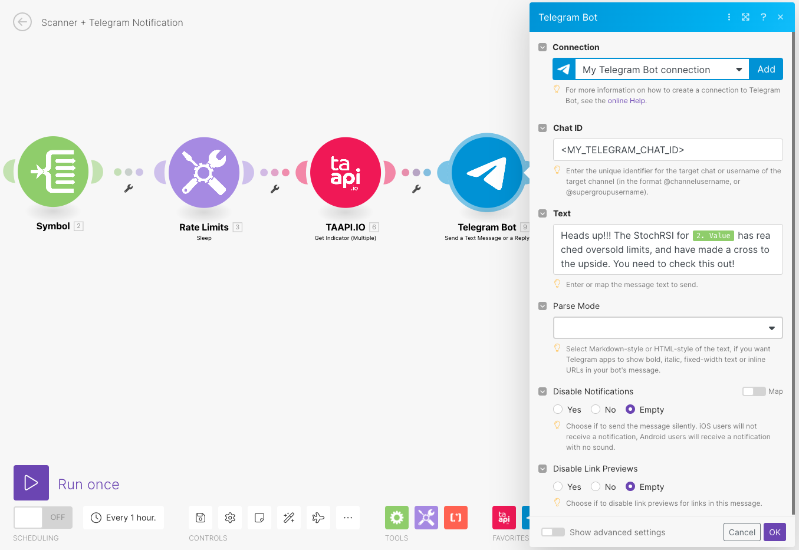Select the green Tools icon in the toolbar
This screenshot has height=550, width=799.
click(x=396, y=517)
